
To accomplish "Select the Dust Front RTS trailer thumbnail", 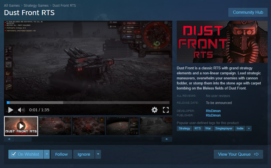I will pyautogui.click(x=21, y=126).
